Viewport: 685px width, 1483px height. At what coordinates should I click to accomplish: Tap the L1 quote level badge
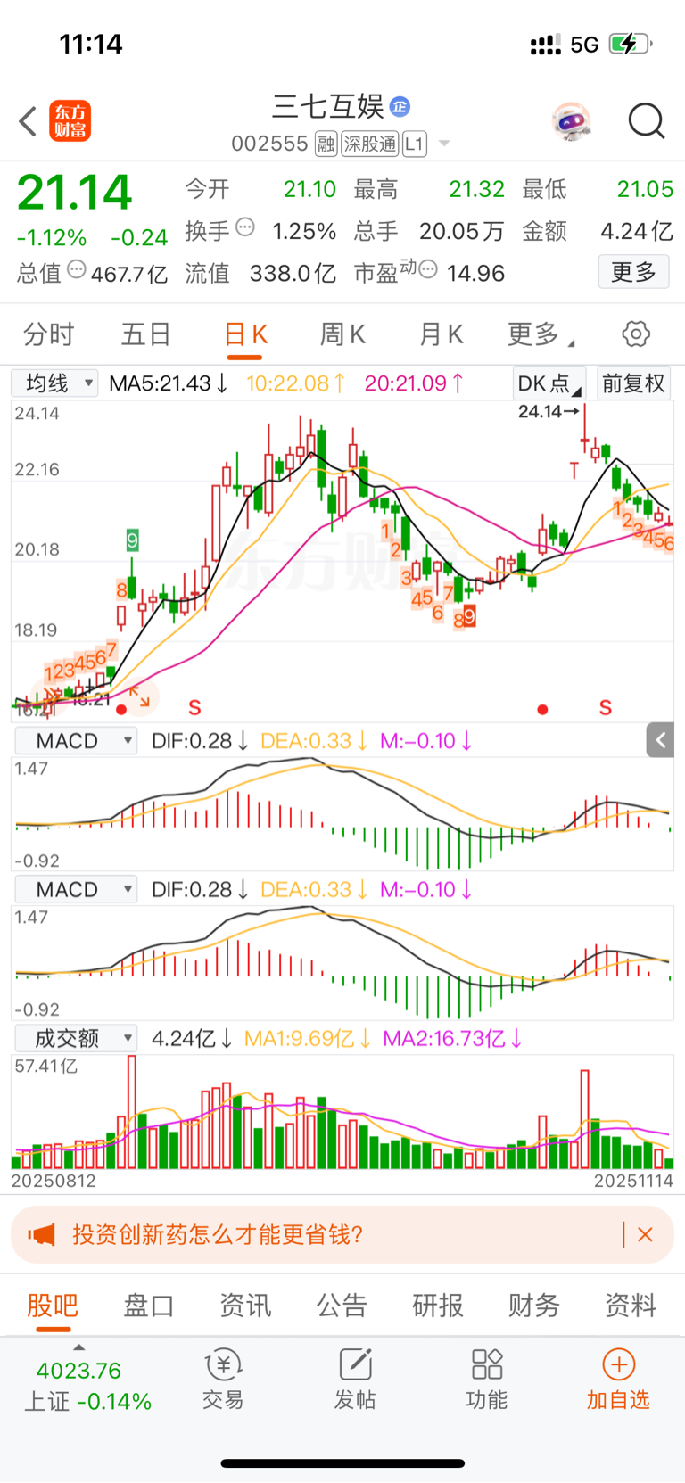[x=415, y=144]
